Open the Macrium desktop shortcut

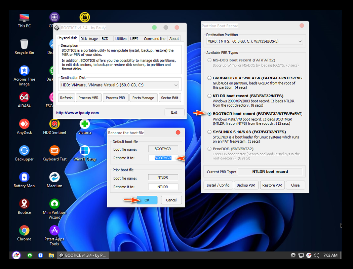(x=54, y=180)
